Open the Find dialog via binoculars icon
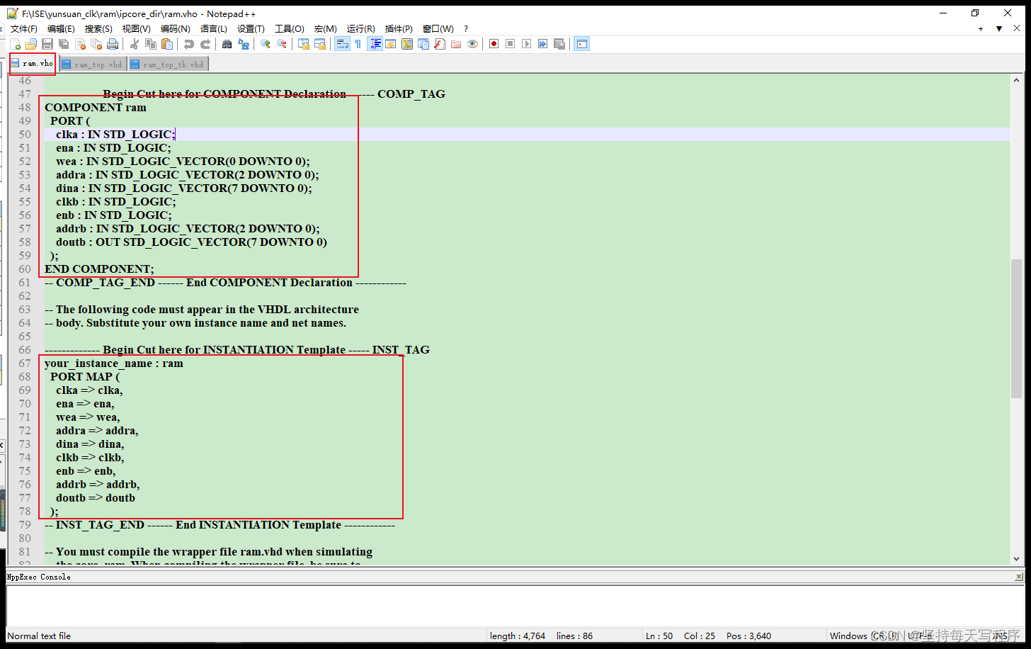Viewport: 1031px width, 649px height. coord(227,44)
